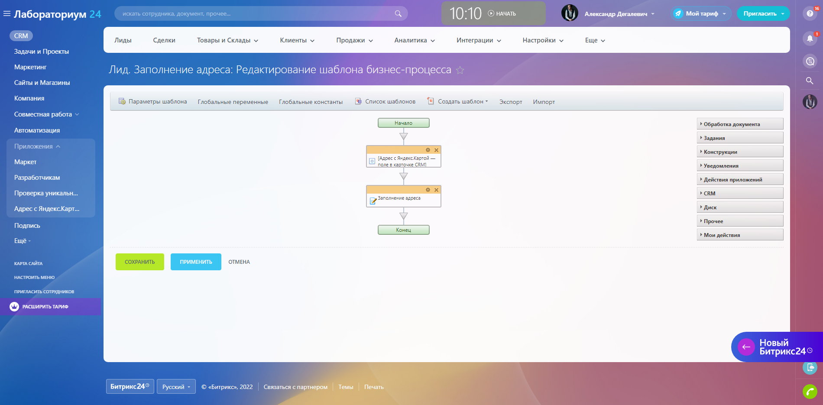Click the search magnifier icon in search bar
The image size is (823, 405).
pyautogui.click(x=398, y=14)
